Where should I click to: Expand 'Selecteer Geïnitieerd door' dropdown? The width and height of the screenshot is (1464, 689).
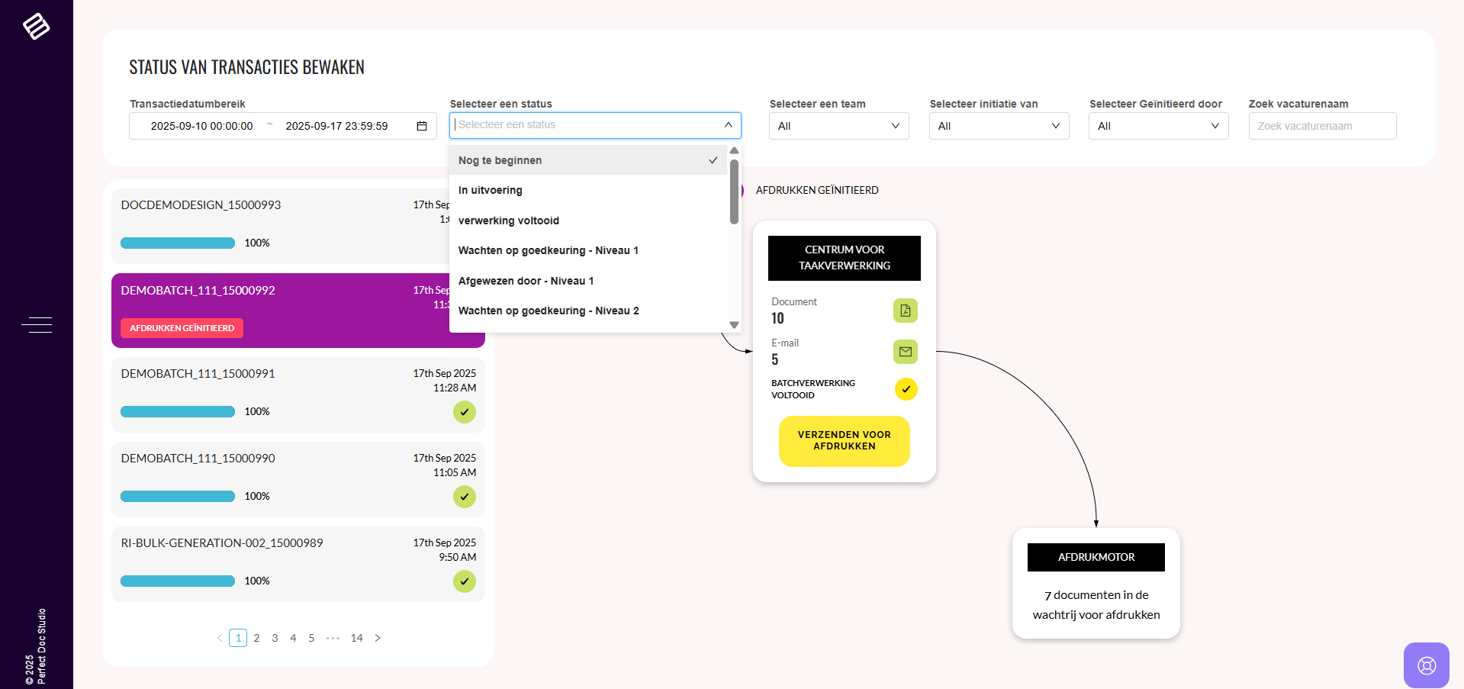[1158, 126]
